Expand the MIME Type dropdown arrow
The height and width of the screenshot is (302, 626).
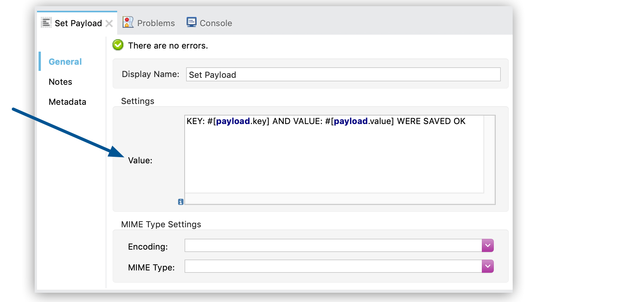(x=488, y=266)
